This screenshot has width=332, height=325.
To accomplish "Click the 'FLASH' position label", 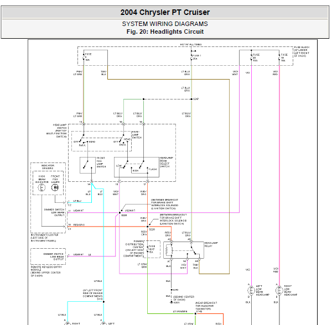I will point(153,169).
